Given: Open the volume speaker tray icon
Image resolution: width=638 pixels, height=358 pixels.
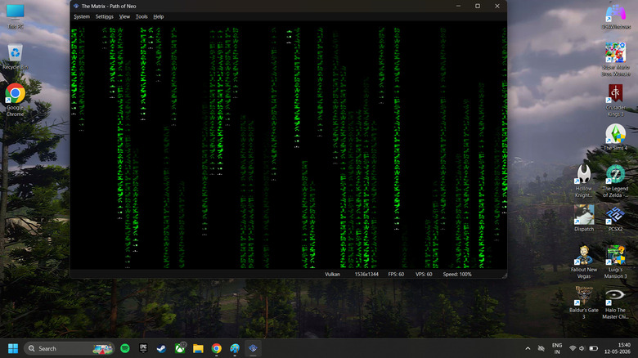Looking at the screenshot, I should point(582,349).
